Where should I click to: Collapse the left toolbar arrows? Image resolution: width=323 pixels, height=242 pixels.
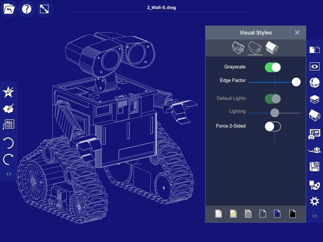pos(9,174)
